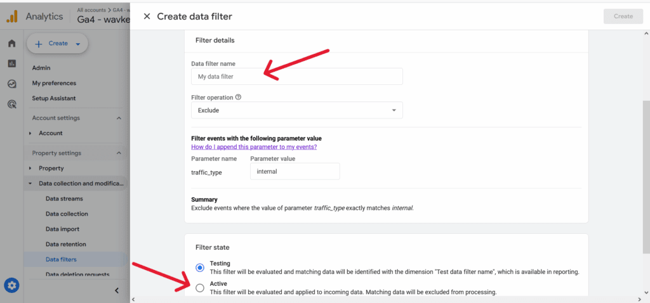Select the Testing filter state
This screenshot has height=303, width=650.
(x=200, y=268)
